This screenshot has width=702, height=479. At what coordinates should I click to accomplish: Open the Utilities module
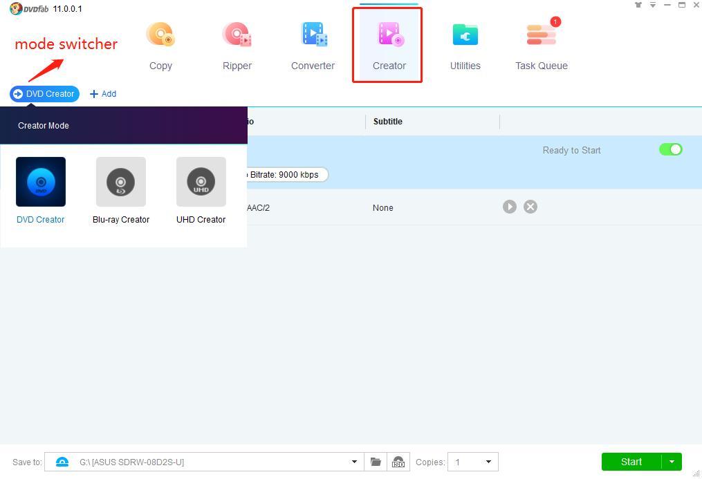point(465,46)
